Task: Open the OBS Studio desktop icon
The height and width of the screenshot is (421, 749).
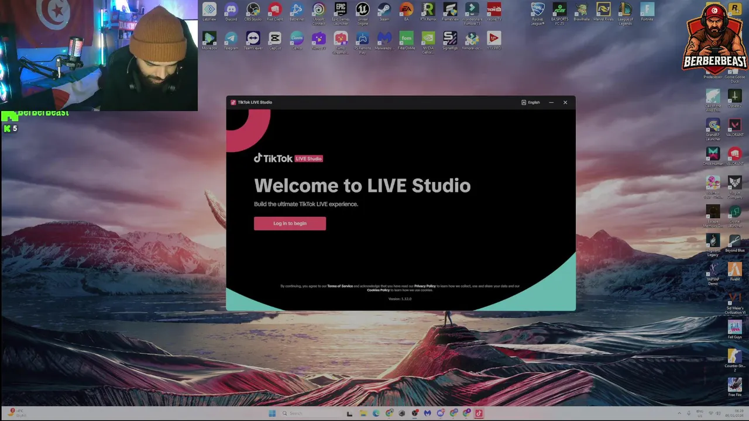Action: coord(253,12)
